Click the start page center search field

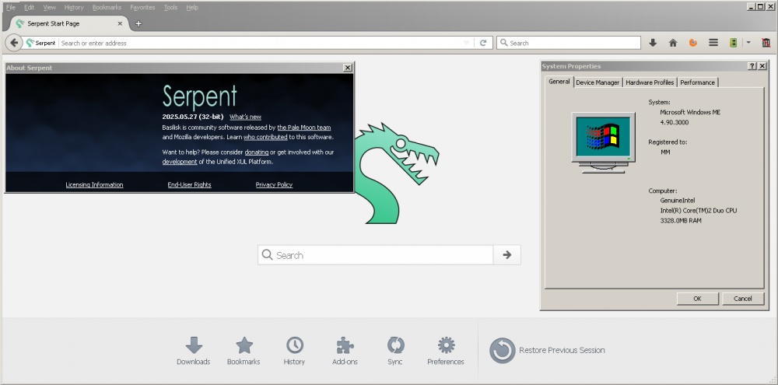[376, 255]
